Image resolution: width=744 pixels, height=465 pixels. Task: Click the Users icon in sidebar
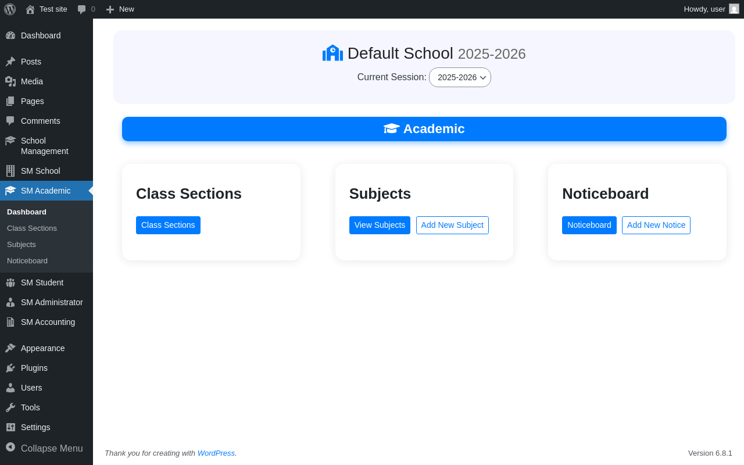click(10, 388)
